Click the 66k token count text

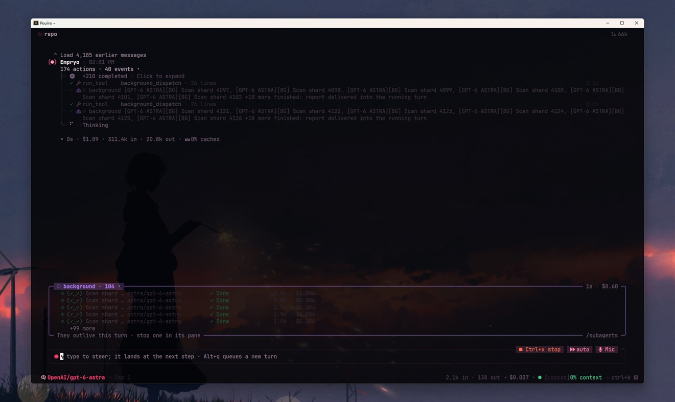[x=623, y=34]
